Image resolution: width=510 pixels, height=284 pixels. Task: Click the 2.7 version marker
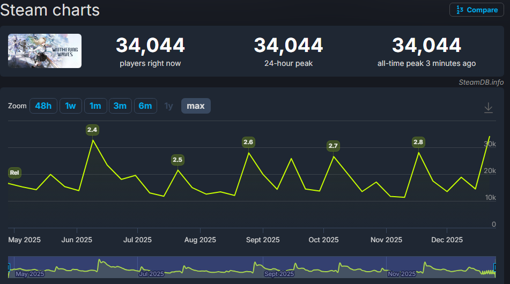pyautogui.click(x=333, y=146)
